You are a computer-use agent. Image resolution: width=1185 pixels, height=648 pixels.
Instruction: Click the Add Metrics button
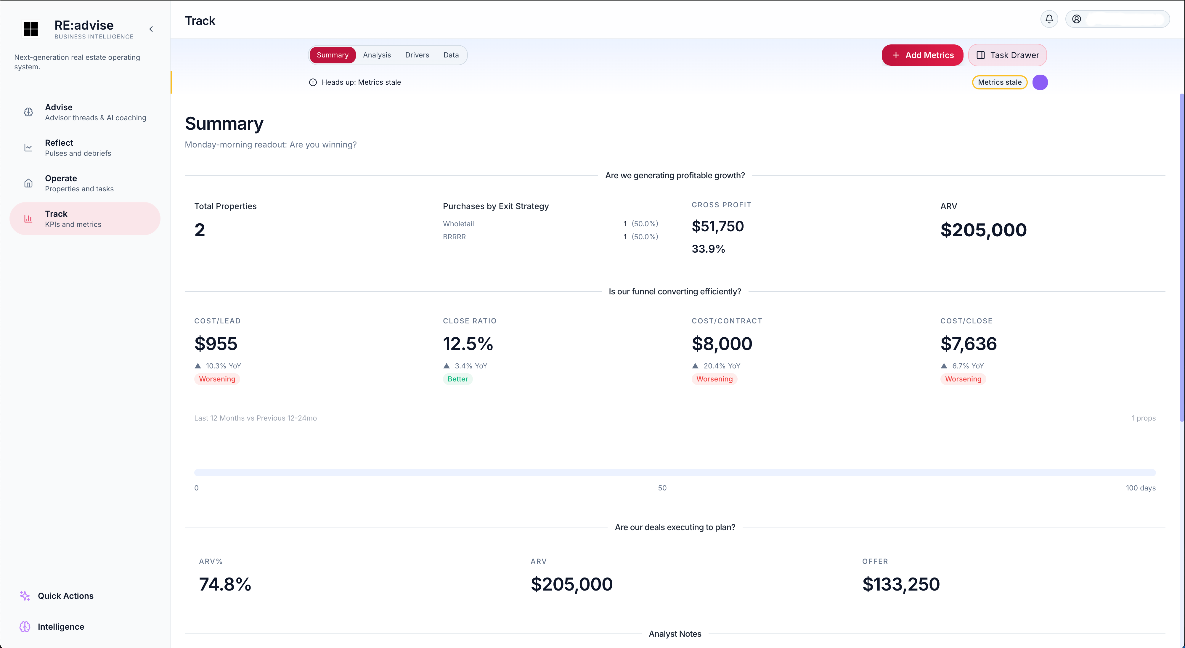coord(922,55)
